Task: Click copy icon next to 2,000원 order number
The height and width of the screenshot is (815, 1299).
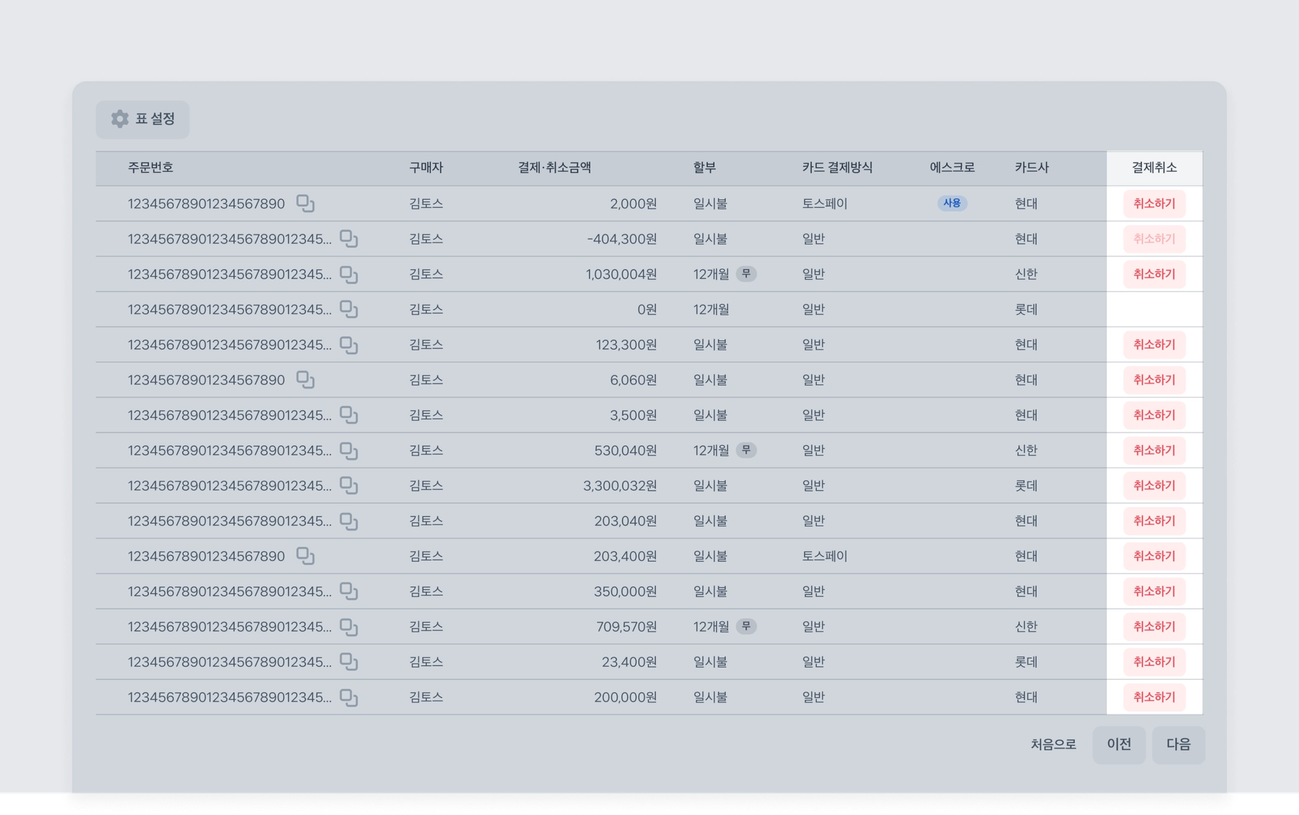Action: point(305,203)
